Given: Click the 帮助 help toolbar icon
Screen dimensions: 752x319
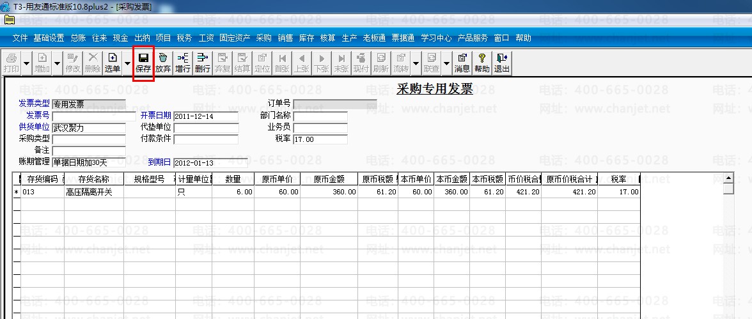Looking at the screenshot, I should click(x=482, y=63).
